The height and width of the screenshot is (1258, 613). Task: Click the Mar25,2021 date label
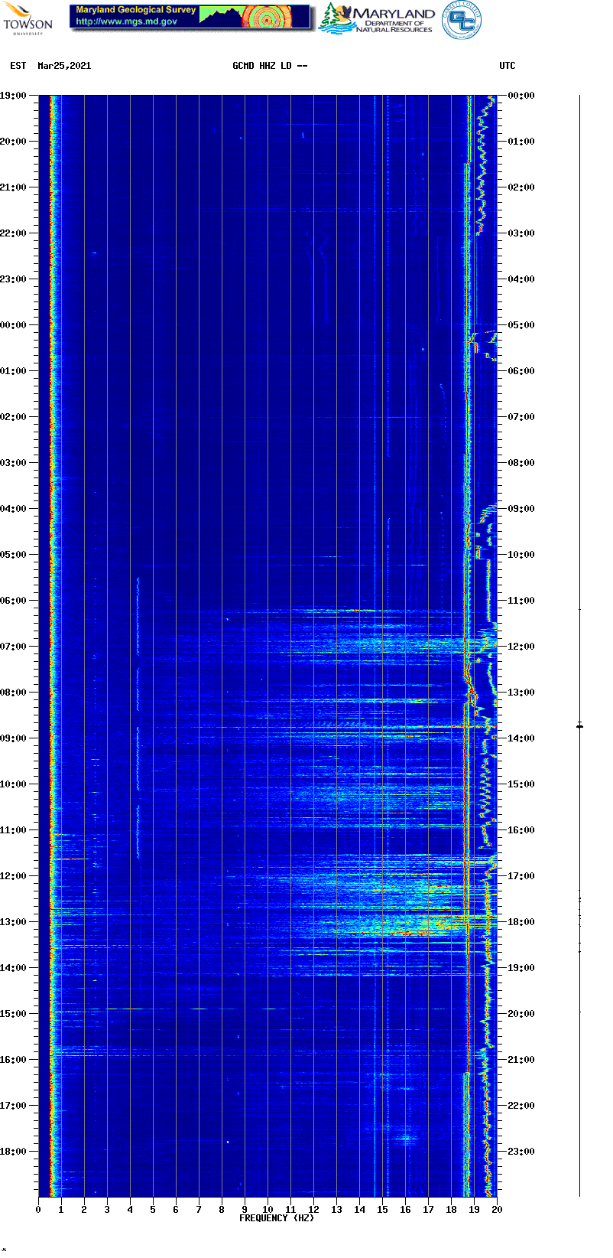point(64,66)
